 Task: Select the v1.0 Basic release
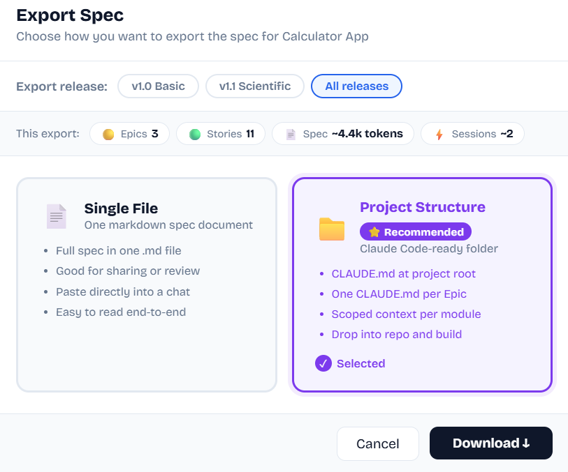click(x=159, y=86)
